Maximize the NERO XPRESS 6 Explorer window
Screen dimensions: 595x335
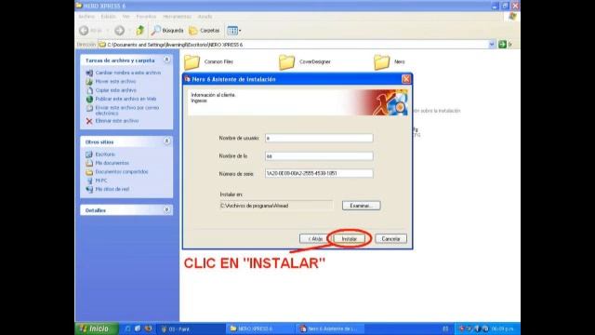[505, 6]
